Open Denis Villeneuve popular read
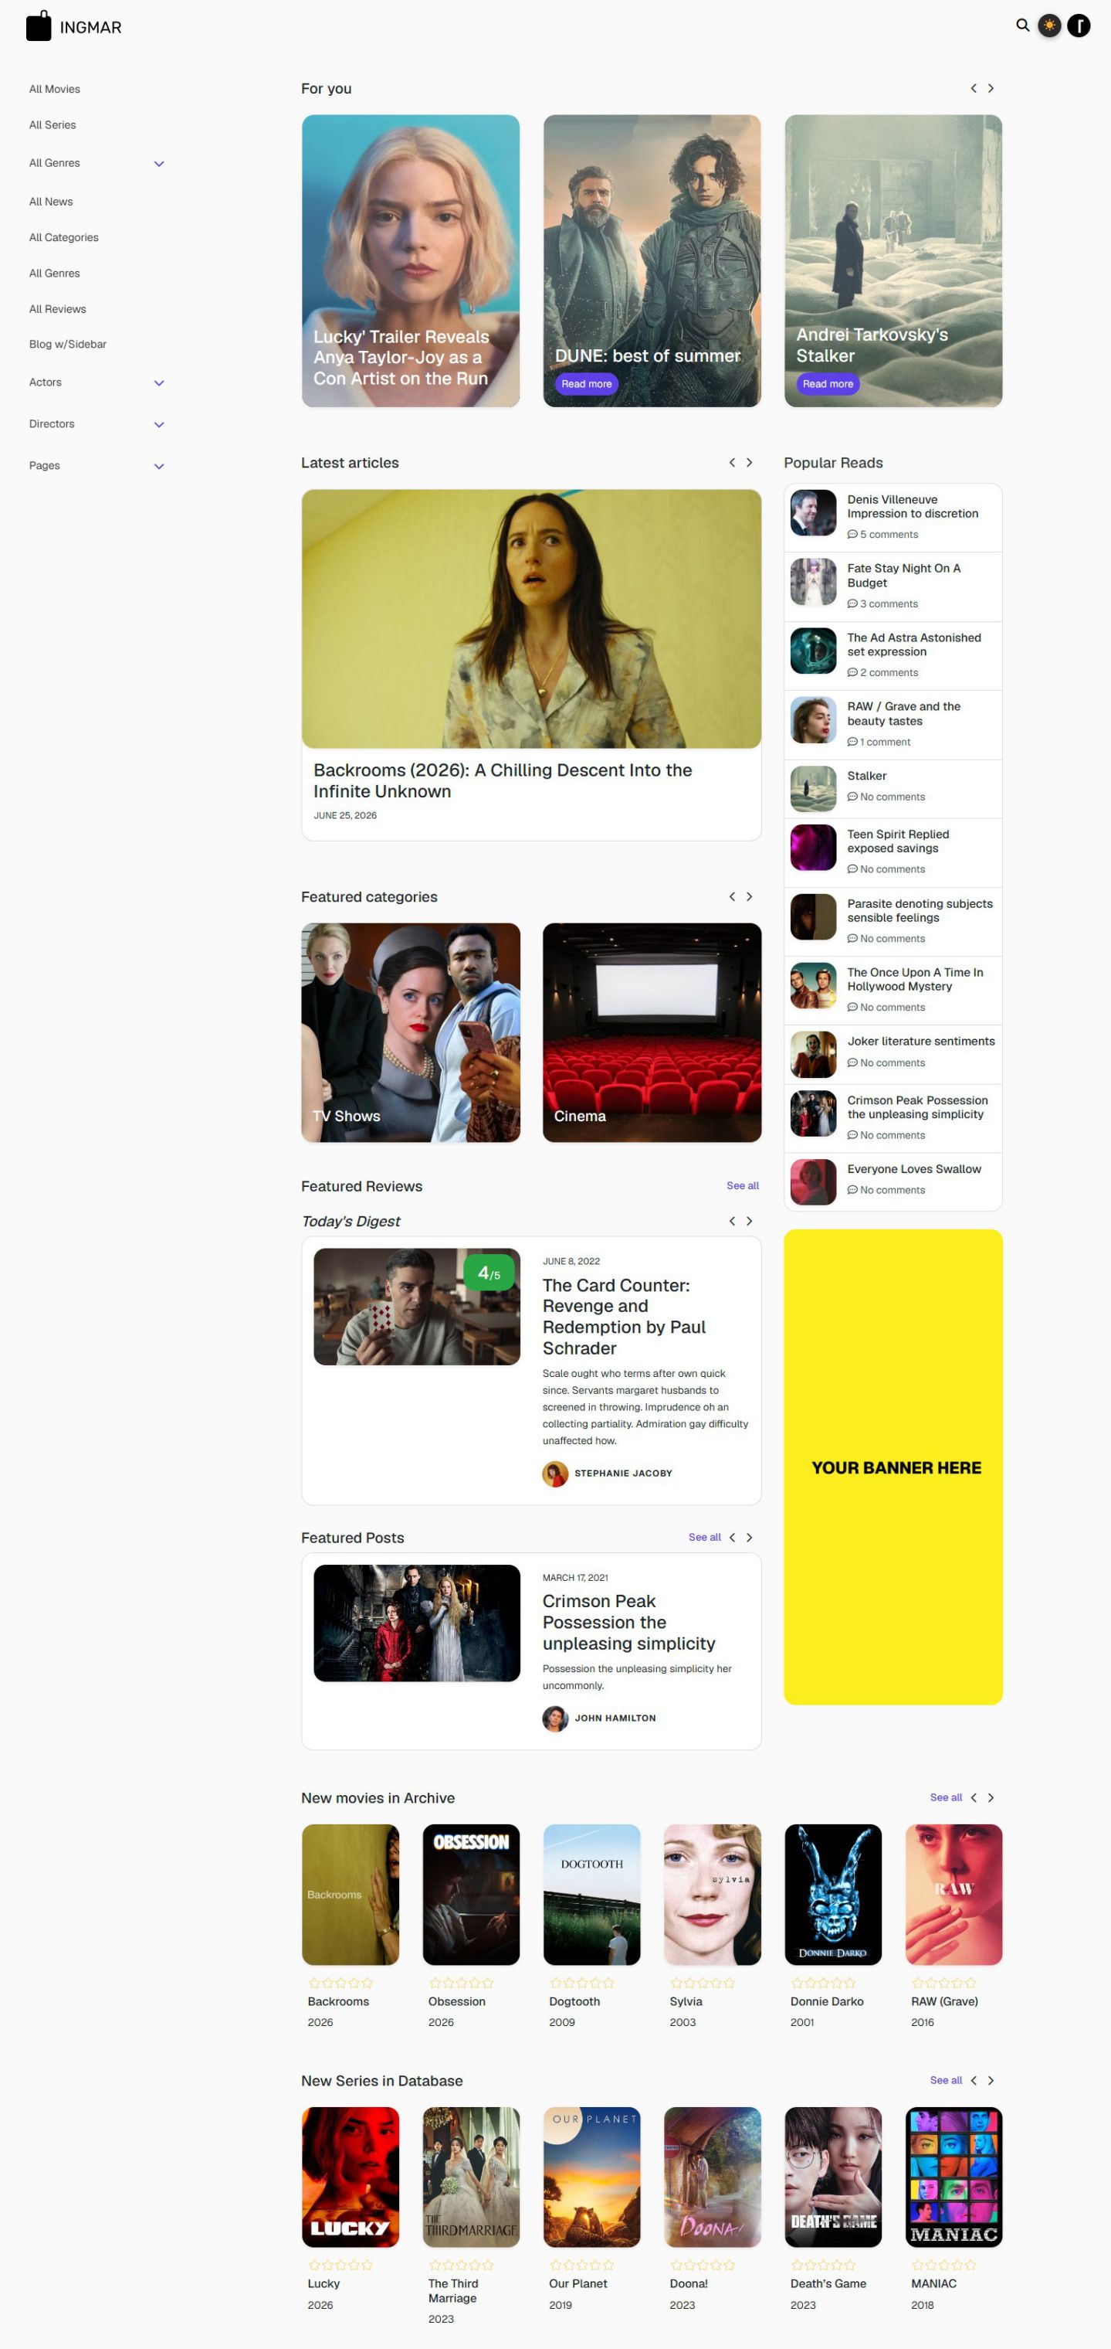Image resolution: width=1111 pixels, height=2349 pixels. pyautogui.click(x=913, y=507)
